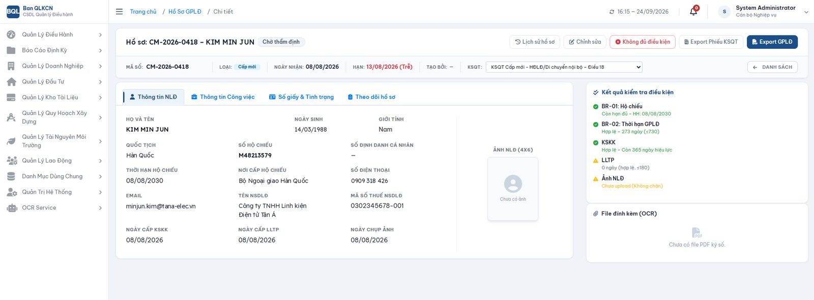Switch to the Thông tin NLĐ tab

[x=153, y=97]
